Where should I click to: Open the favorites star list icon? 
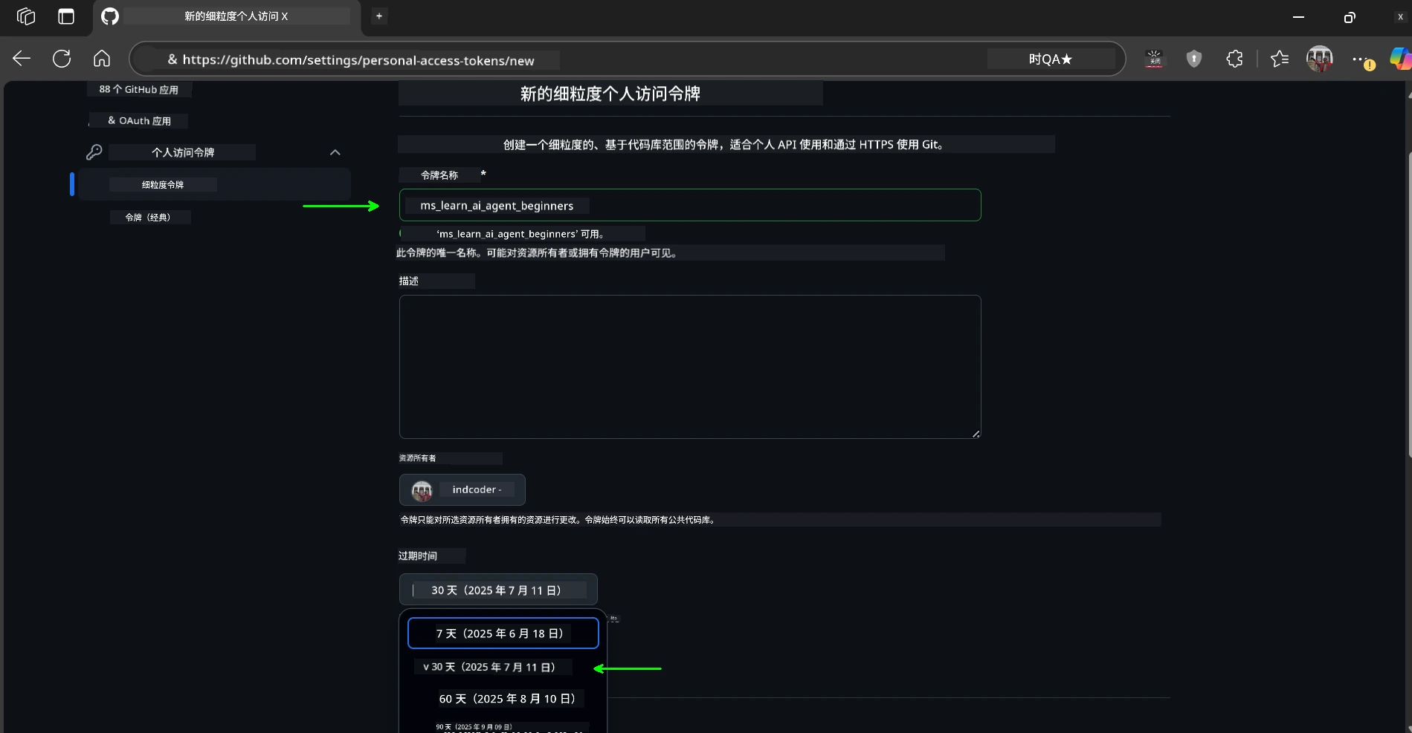coord(1279,59)
